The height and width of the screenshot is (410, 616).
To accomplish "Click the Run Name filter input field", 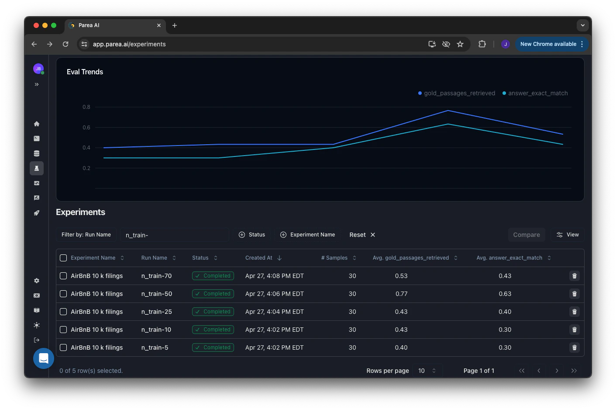I will [175, 235].
